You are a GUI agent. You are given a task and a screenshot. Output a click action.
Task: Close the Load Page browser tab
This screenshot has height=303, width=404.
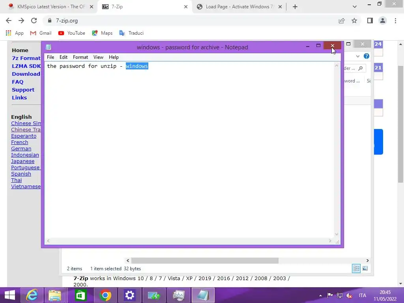pos(280,7)
